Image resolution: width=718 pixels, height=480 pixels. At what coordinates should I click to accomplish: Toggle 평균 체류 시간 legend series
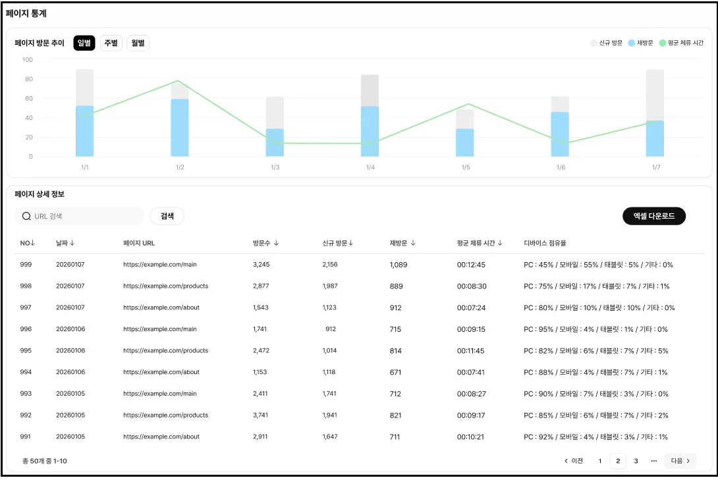pos(681,43)
